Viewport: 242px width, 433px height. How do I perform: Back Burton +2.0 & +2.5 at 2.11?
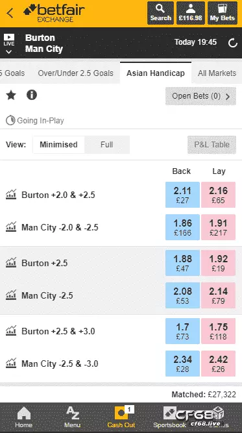tap(182, 195)
